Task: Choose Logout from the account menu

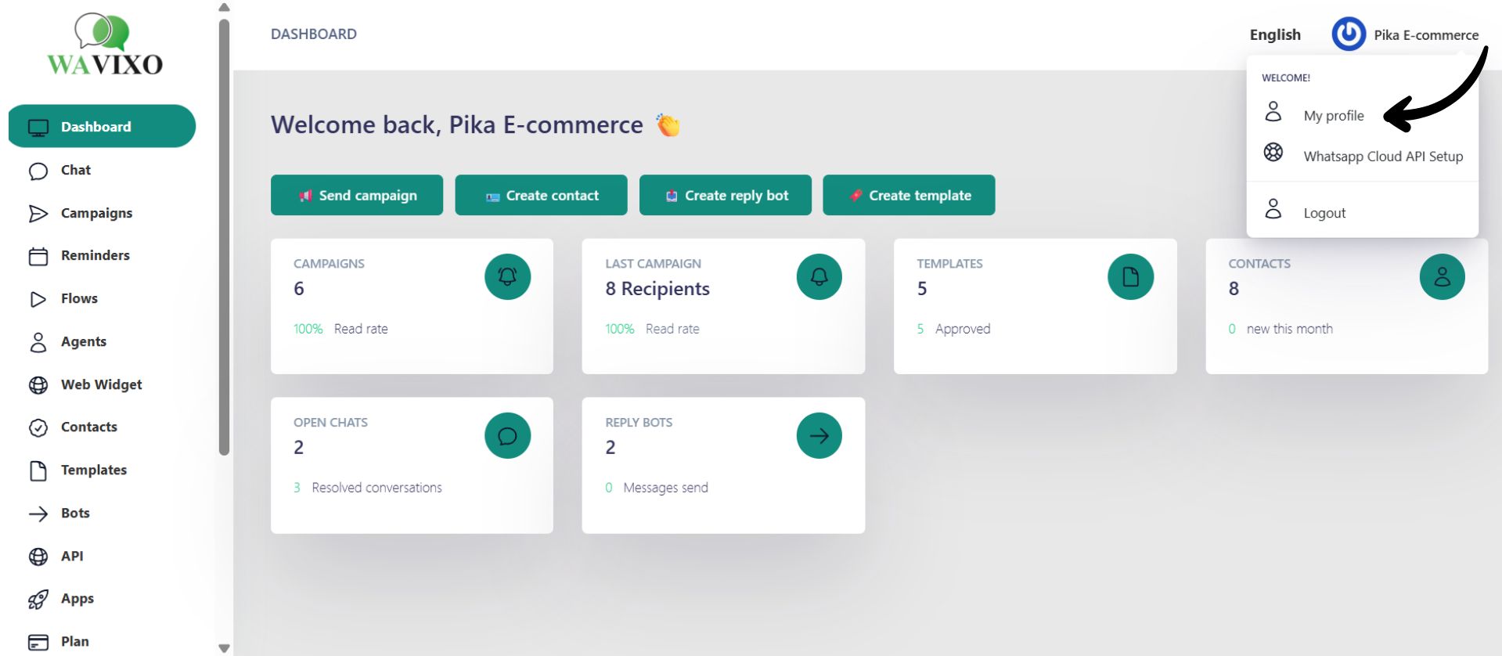Action: coord(1324,212)
